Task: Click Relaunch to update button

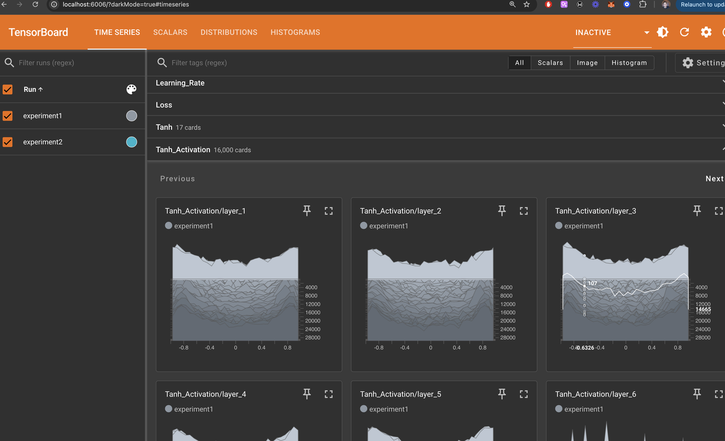Action: tap(701, 5)
